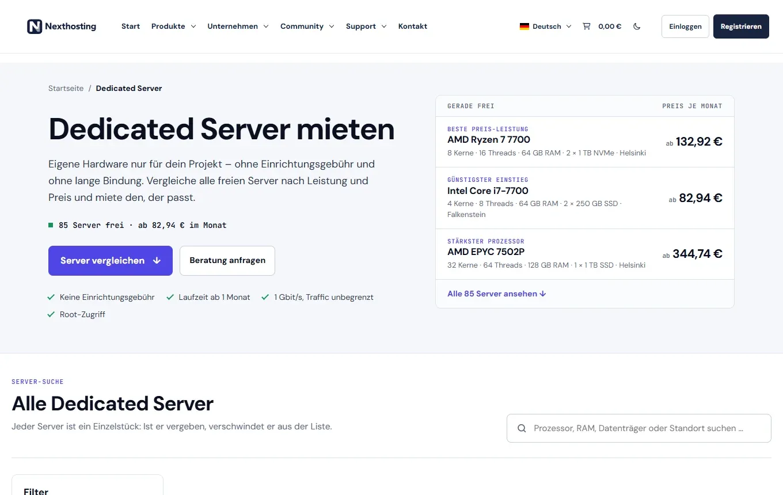
Task: Click the Einloggen button
Action: [x=685, y=26]
